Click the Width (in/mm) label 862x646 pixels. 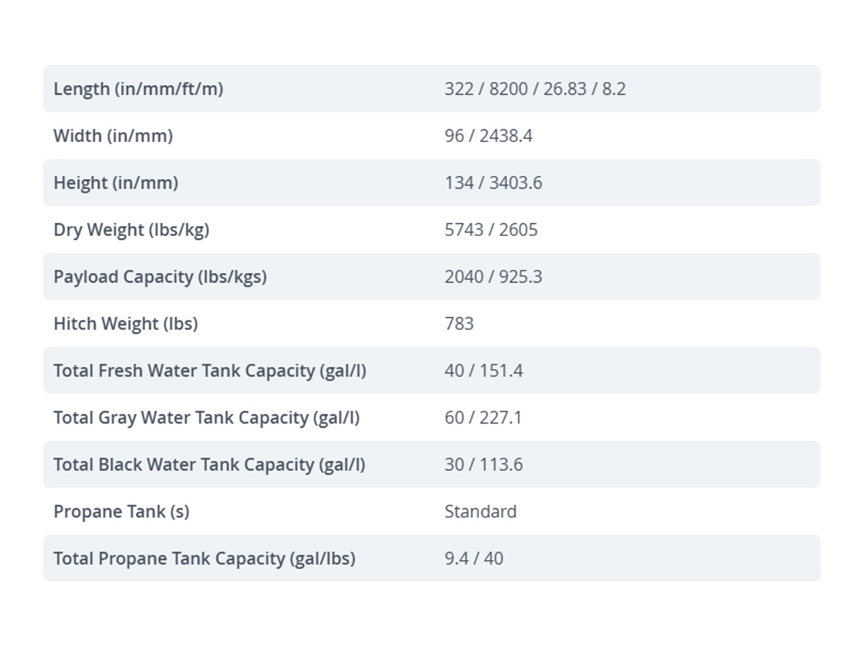pos(113,136)
